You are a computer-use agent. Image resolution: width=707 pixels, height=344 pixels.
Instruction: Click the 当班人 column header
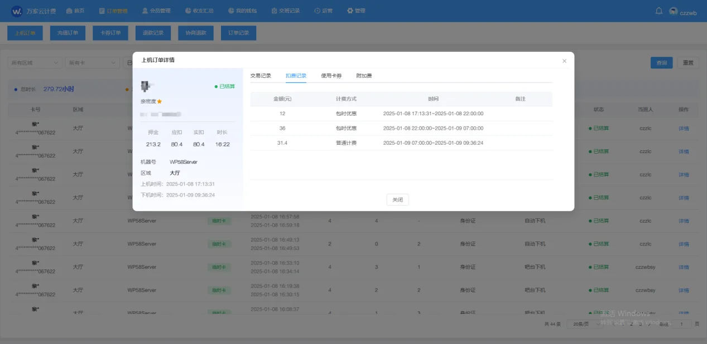pos(646,110)
